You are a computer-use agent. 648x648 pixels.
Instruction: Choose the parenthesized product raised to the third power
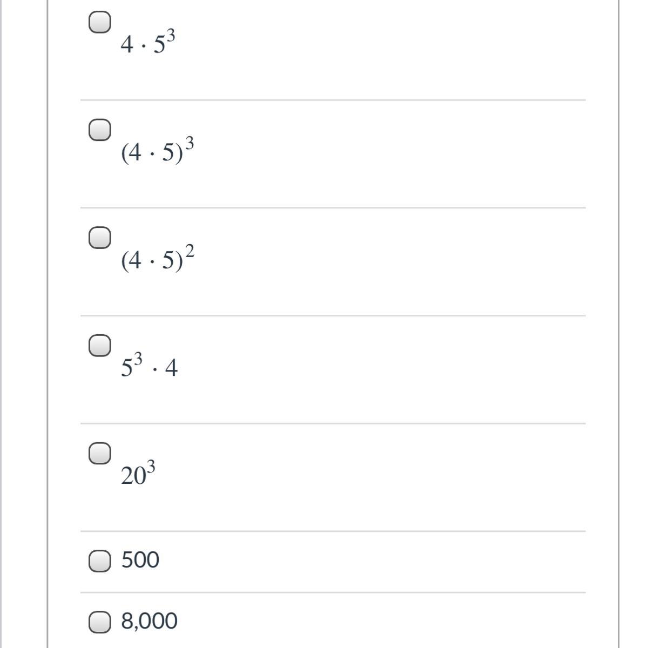click(x=100, y=130)
